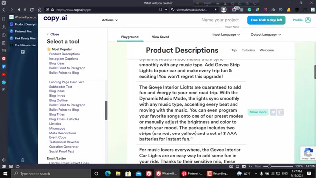Open the closed tabs trash icon
316x178 pixels.
(23, 160)
